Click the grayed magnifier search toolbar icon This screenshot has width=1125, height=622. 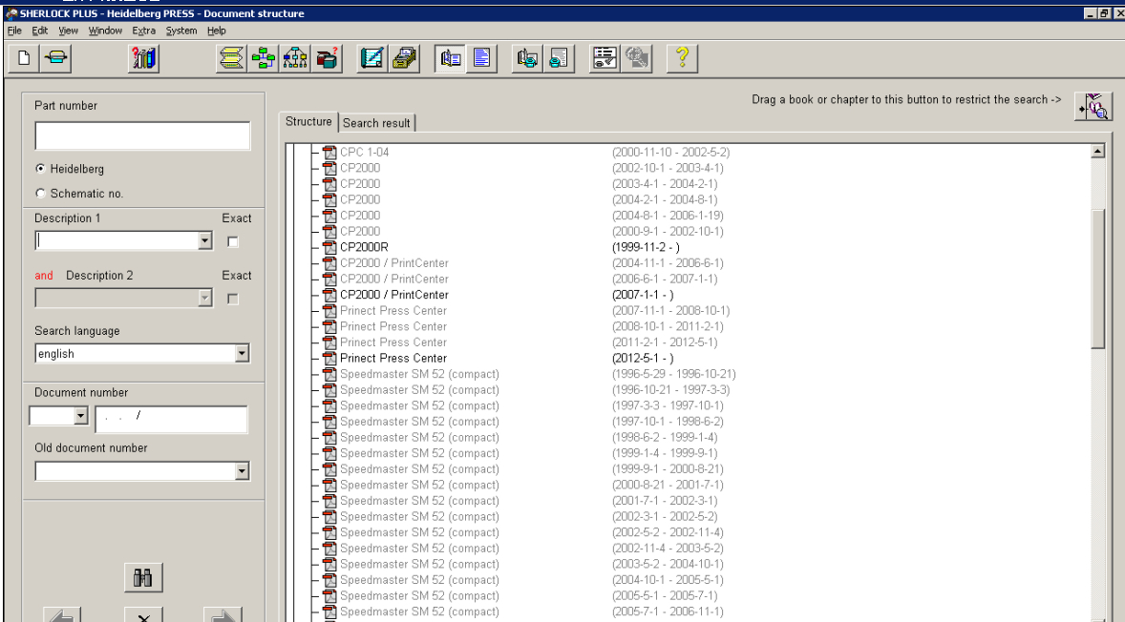(636, 58)
